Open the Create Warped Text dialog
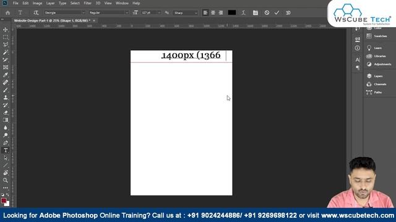396x222 pixels. point(243,12)
